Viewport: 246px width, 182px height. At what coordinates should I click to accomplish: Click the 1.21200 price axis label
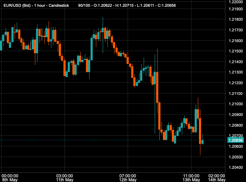tap(236, 83)
